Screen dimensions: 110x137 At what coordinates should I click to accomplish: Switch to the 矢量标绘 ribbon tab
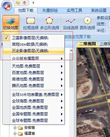(50, 10)
